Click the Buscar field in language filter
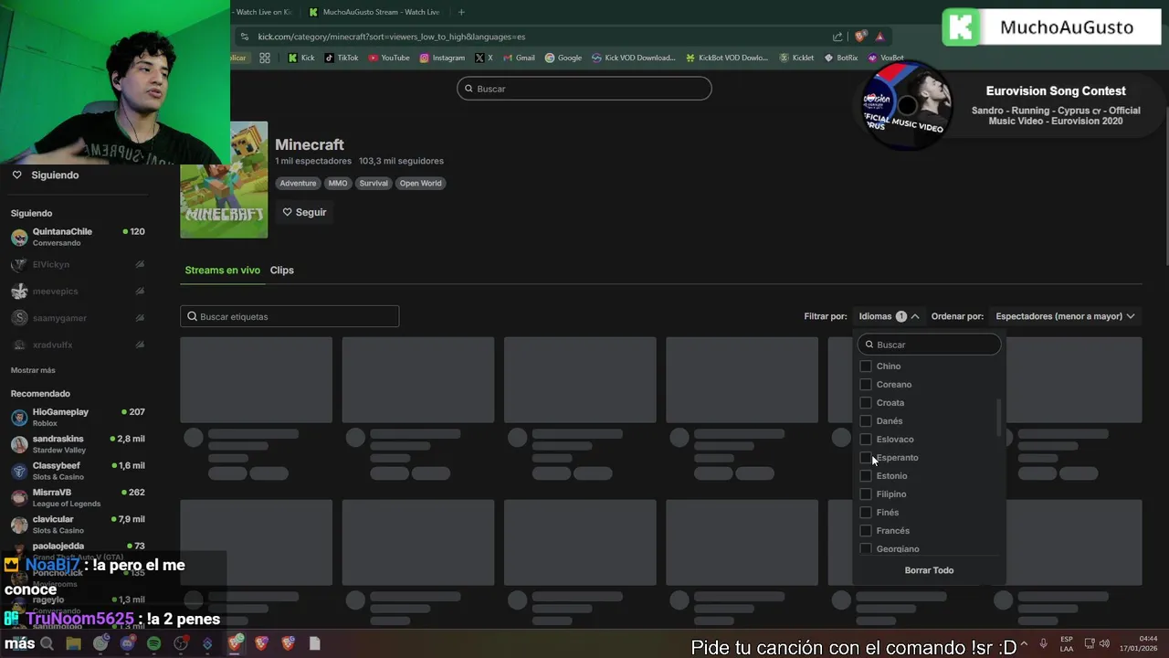 929,345
